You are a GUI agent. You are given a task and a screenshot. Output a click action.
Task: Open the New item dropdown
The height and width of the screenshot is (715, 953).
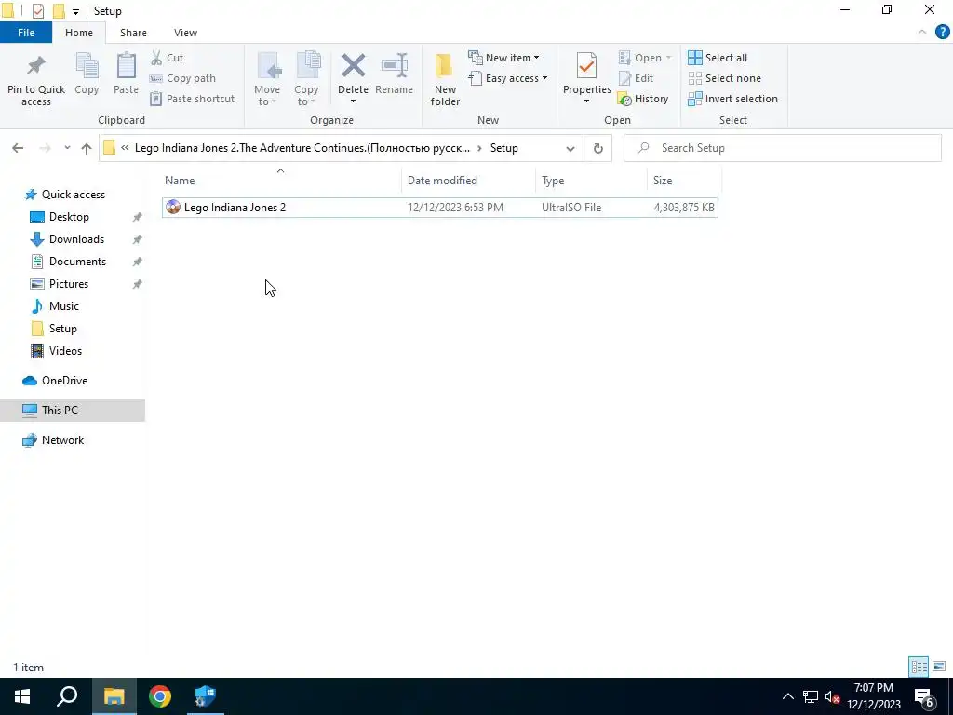tap(503, 58)
